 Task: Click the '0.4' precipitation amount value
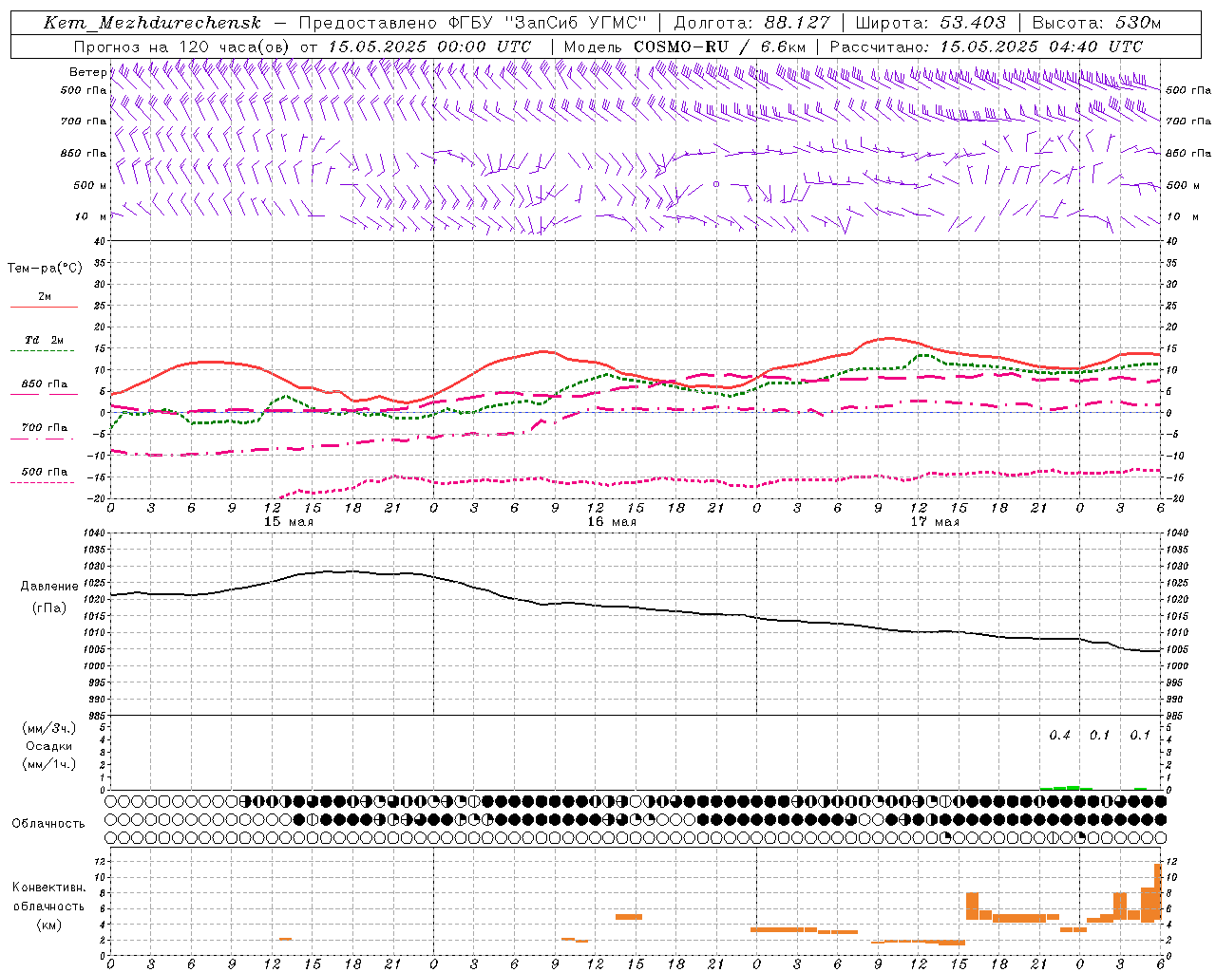click(x=1059, y=736)
